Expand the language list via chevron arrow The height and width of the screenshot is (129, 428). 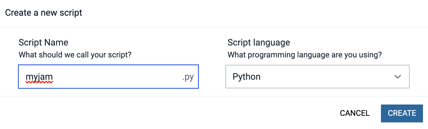click(398, 77)
